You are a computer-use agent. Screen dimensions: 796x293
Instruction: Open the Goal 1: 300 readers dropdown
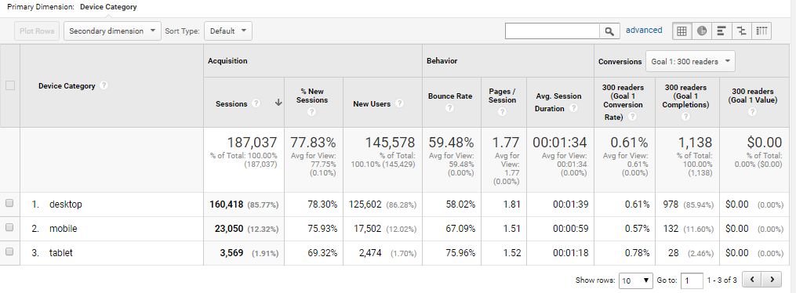(x=690, y=61)
